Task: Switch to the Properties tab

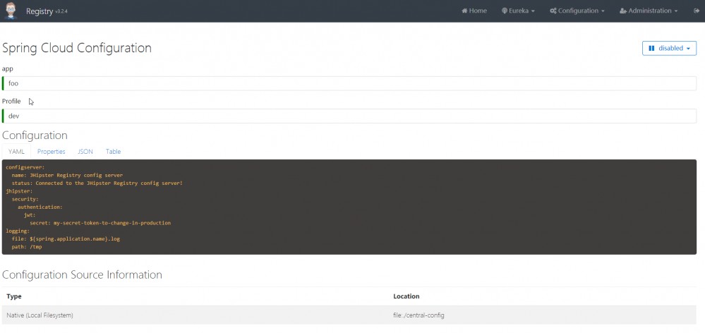Action: coord(52,152)
